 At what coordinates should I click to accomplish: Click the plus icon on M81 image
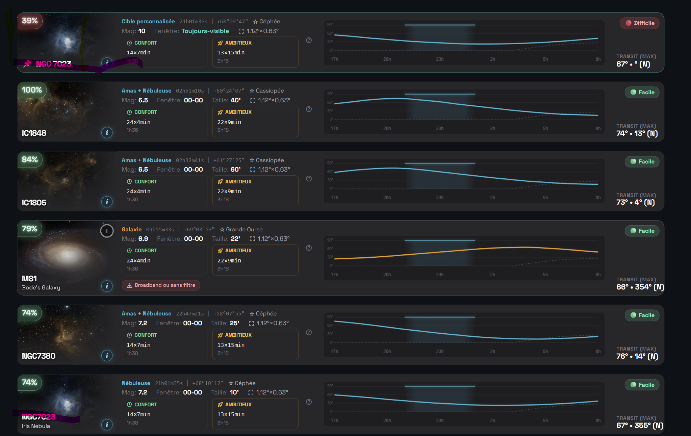coord(107,231)
